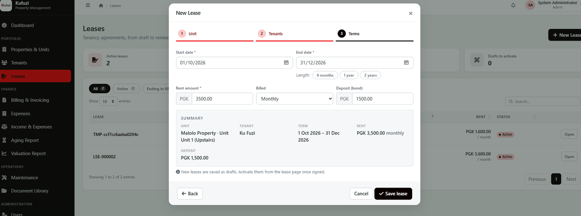Open the Billed Monthly dropdown
Screen dimensions: 581x216
coord(295,99)
